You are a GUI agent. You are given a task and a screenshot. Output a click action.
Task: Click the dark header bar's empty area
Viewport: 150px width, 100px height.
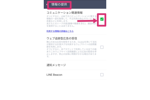(x=89, y=4)
